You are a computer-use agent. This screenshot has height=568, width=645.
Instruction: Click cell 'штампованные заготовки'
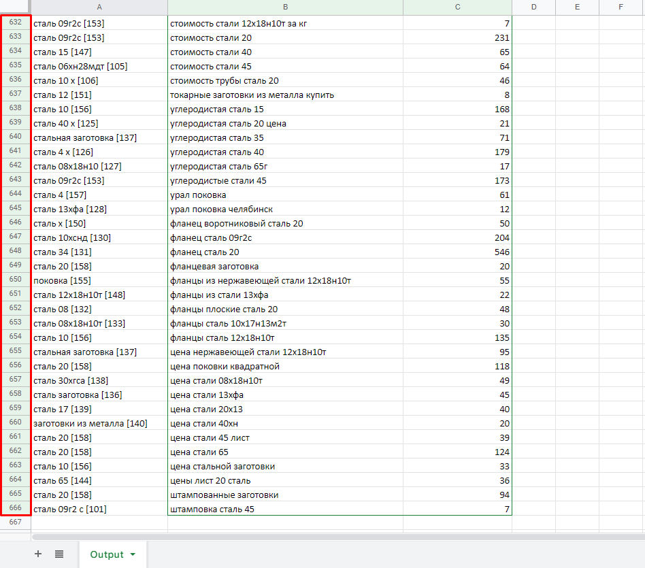click(x=285, y=495)
